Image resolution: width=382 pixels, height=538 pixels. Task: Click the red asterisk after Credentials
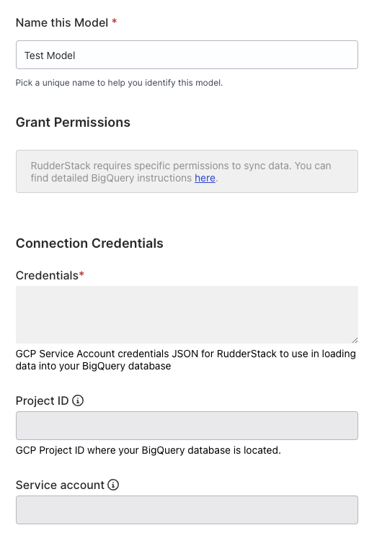click(x=81, y=274)
